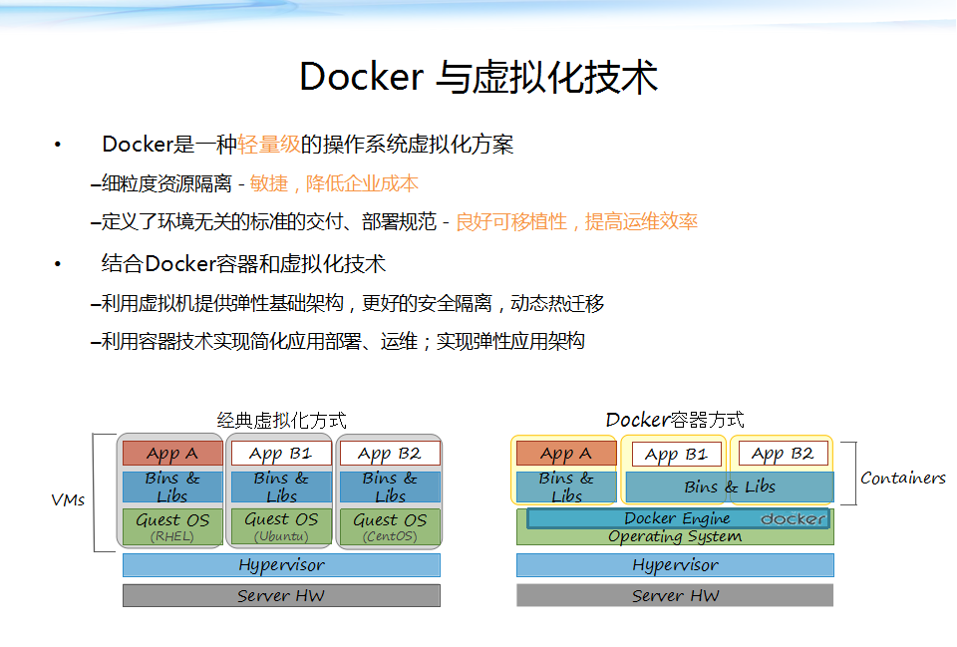This screenshot has height=647, width=957.
Task: Click the "Containers" label
Action: click(903, 478)
